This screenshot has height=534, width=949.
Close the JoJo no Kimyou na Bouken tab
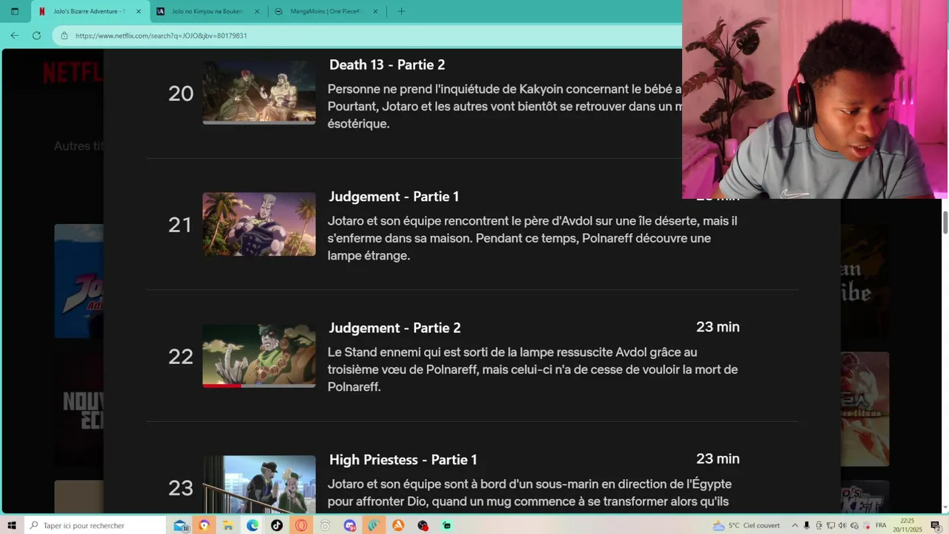tap(257, 11)
